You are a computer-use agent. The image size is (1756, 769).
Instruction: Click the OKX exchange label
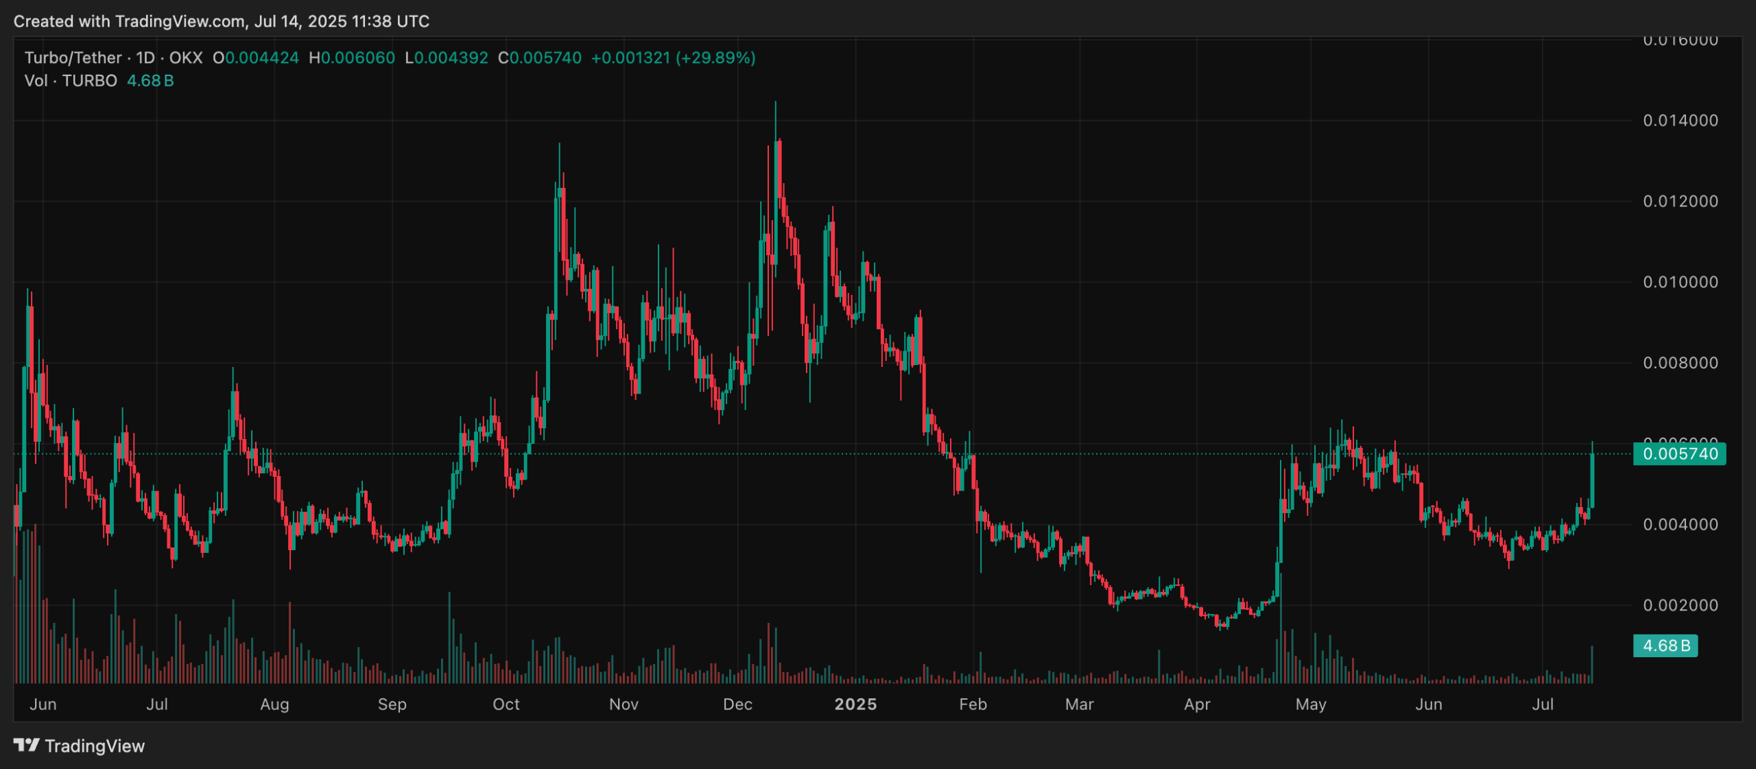coord(187,58)
